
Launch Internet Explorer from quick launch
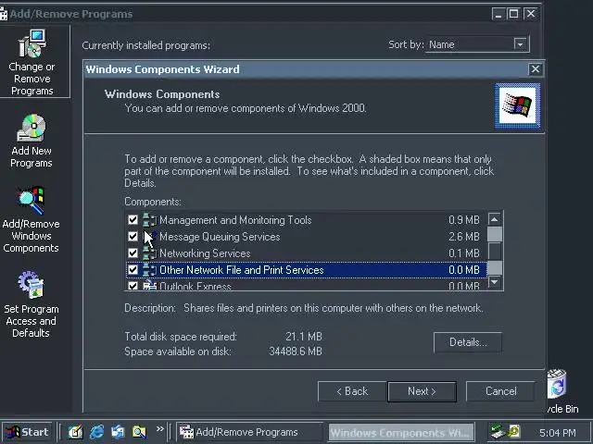coord(96,432)
